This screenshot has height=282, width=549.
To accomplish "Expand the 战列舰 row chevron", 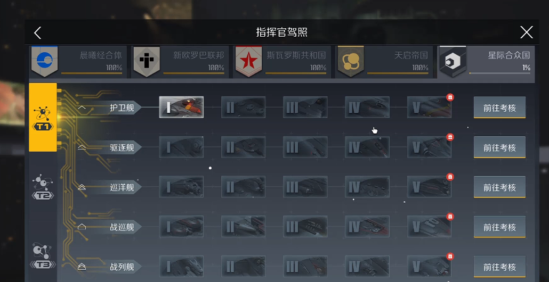I will pos(82,267).
